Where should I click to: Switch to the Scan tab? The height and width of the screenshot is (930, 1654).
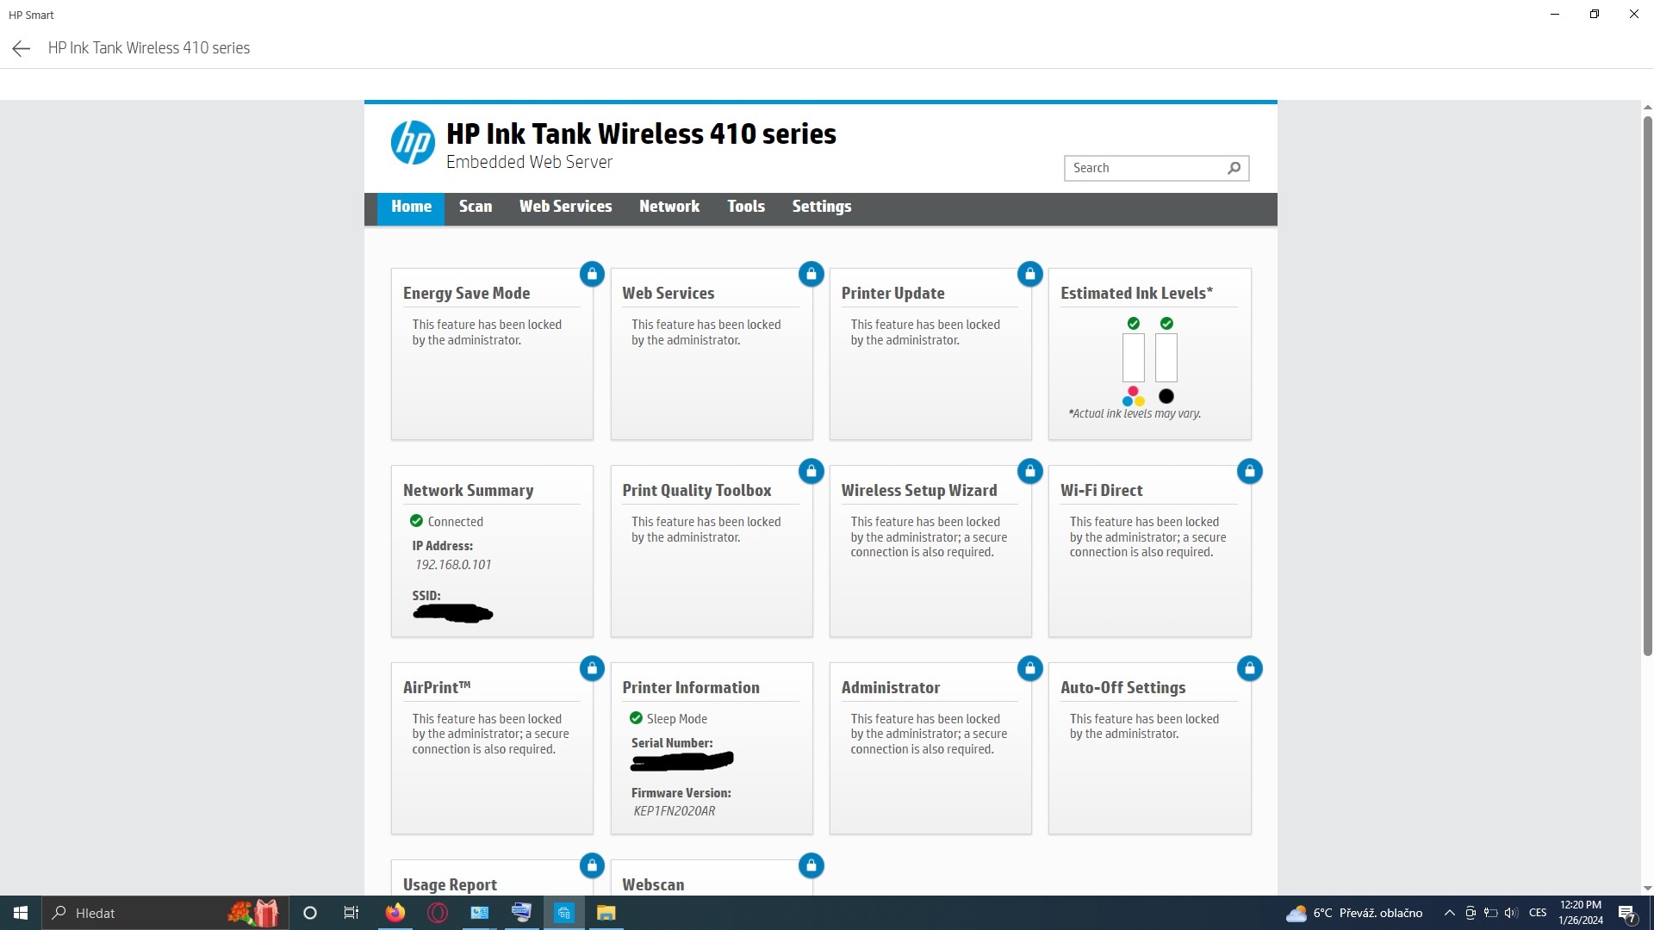coord(475,207)
